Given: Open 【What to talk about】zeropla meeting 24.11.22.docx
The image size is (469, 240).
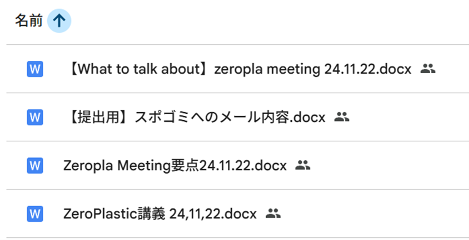Looking at the screenshot, I should click(240, 69).
